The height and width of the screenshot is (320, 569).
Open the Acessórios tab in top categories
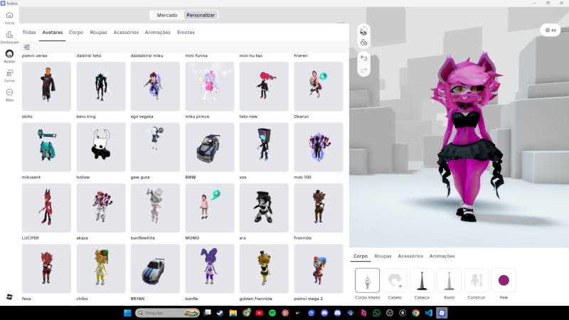(x=126, y=32)
